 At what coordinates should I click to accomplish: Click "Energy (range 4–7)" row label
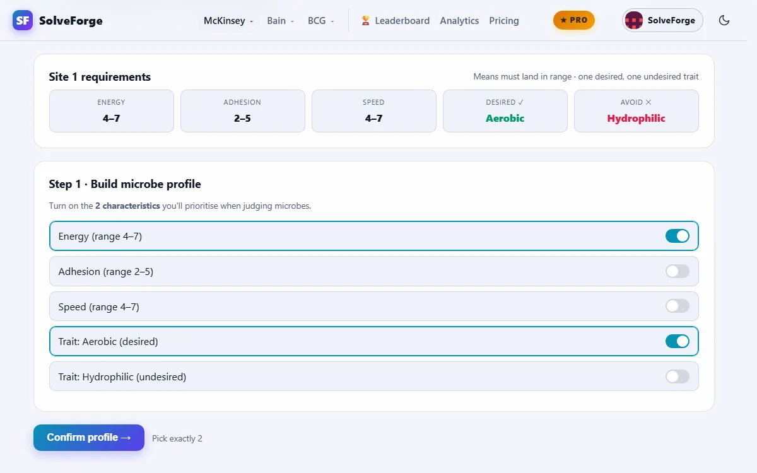(x=100, y=237)
